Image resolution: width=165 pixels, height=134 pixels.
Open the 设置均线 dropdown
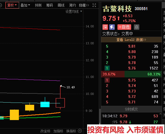point(74,11)
